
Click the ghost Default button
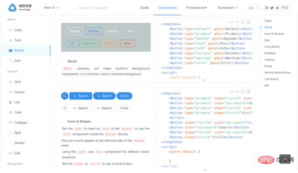pos(74,31)
